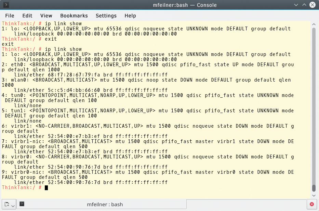The height and width of the screenshot is (211, 319).
Task: Click the scrollbar down arrow
Action: point(314,195)
